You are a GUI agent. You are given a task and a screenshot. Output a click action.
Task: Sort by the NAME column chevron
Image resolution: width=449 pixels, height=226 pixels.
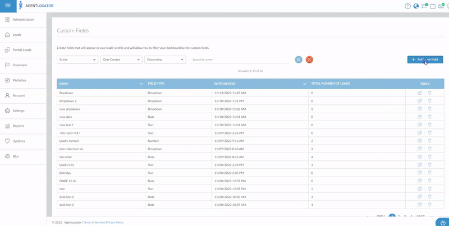coord(141,84)
